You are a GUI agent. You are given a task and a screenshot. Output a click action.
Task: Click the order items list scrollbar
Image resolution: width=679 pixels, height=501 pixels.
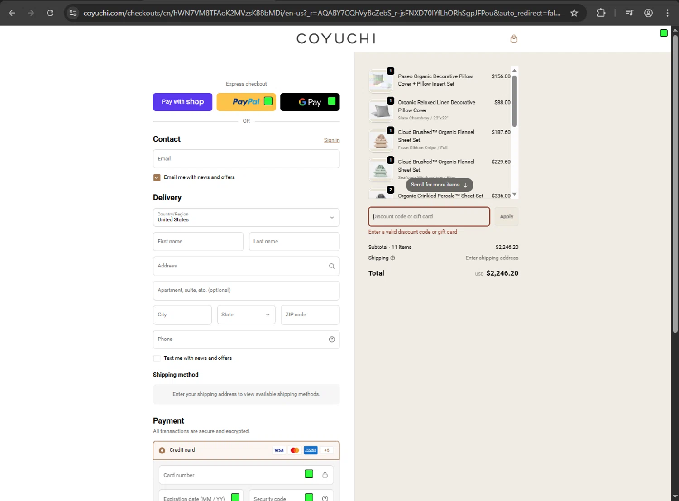click(x=514, y=101)
